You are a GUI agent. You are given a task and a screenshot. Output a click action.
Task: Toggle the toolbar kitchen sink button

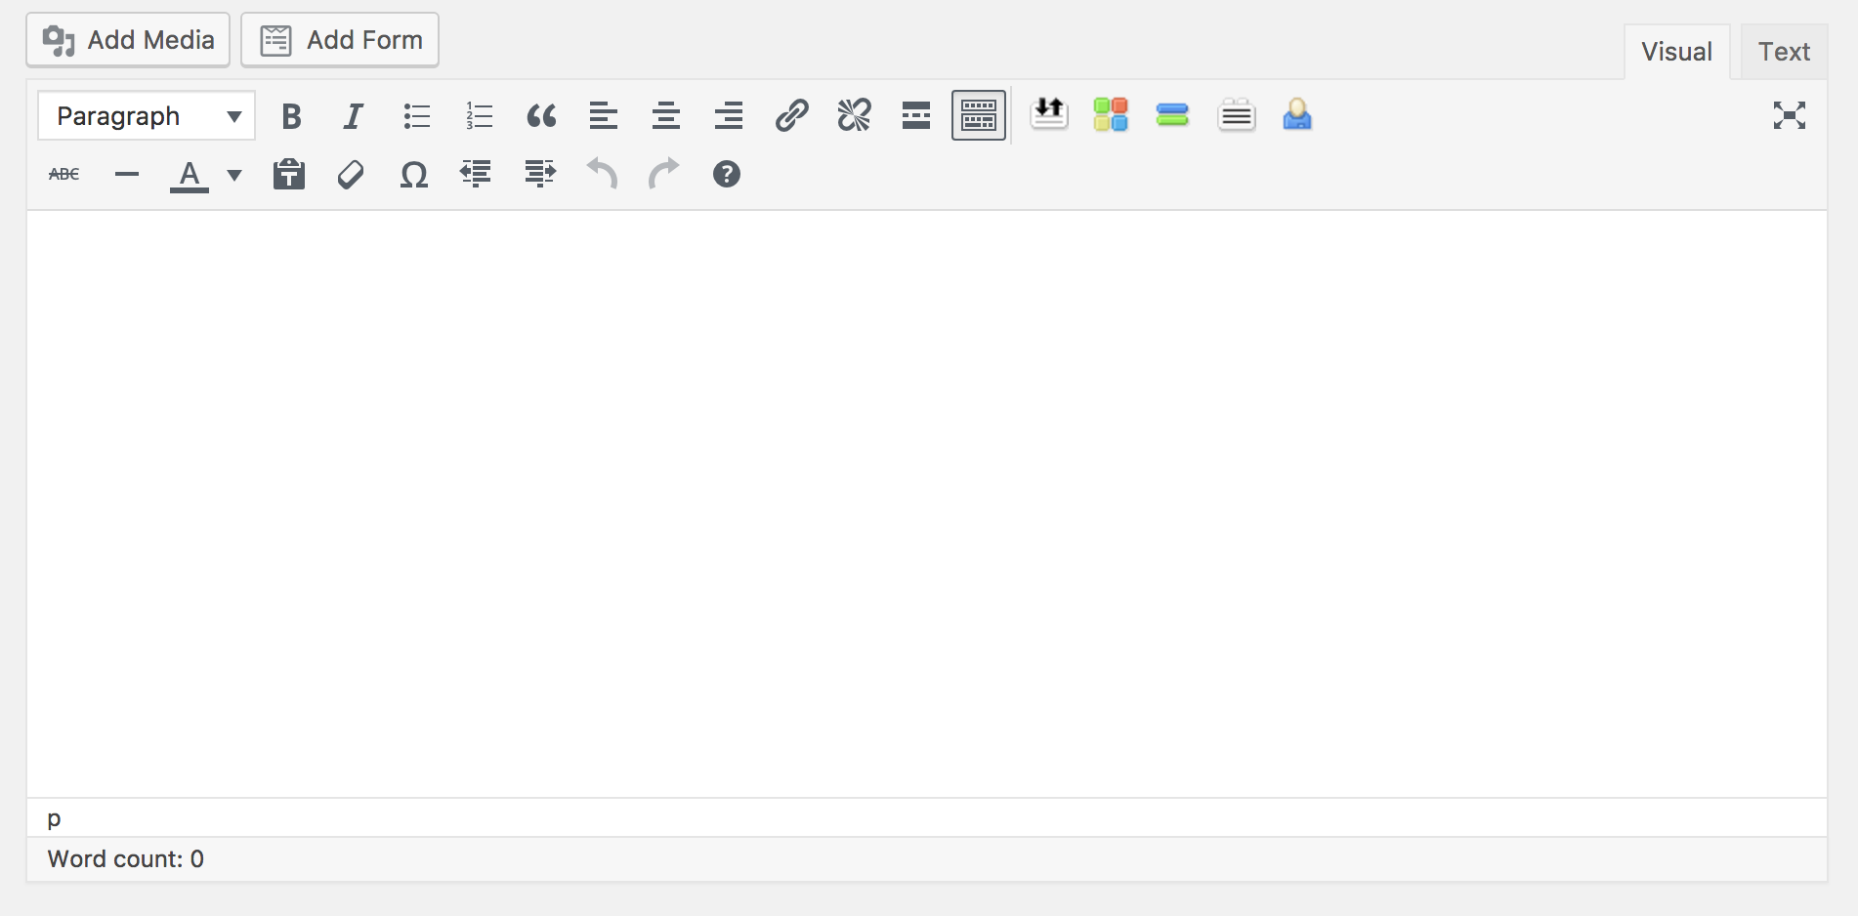click(979, 116)
